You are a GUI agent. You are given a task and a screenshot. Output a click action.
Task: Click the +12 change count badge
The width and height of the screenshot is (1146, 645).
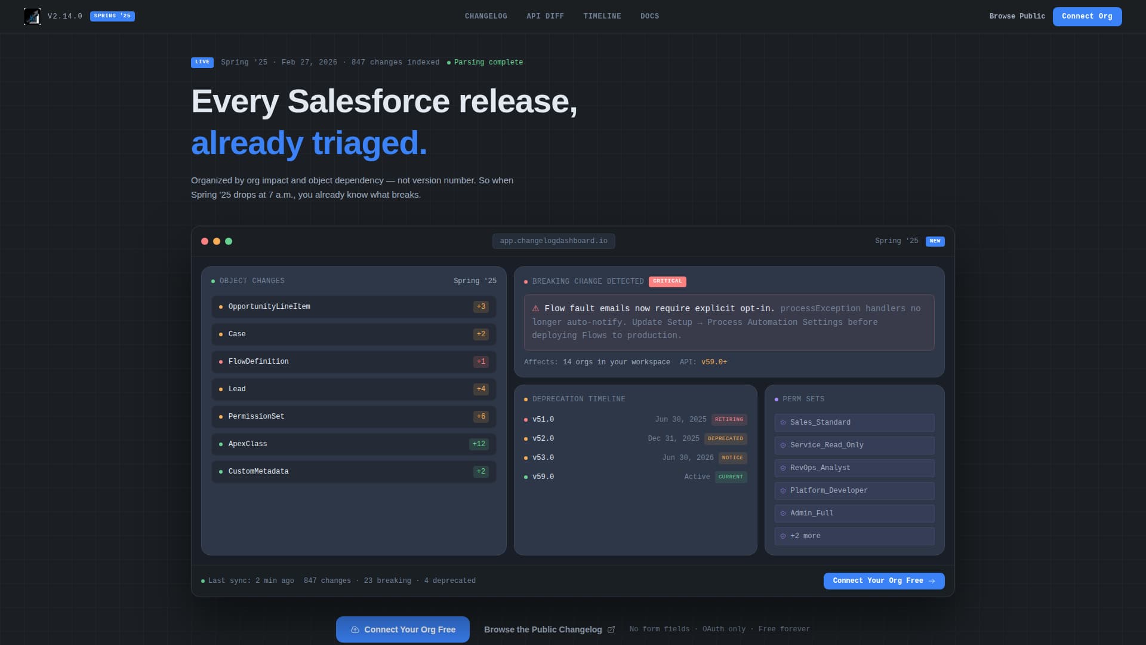479,444
